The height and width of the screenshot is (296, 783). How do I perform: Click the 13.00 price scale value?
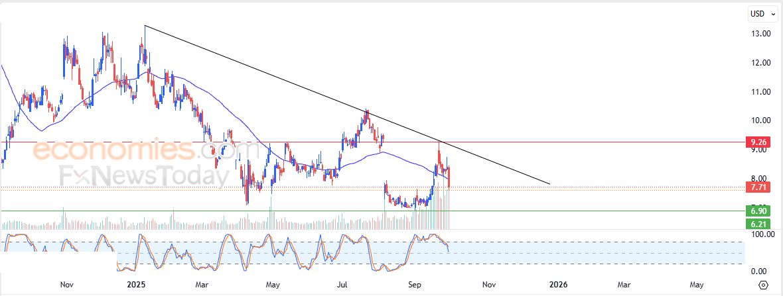[760, 34]
